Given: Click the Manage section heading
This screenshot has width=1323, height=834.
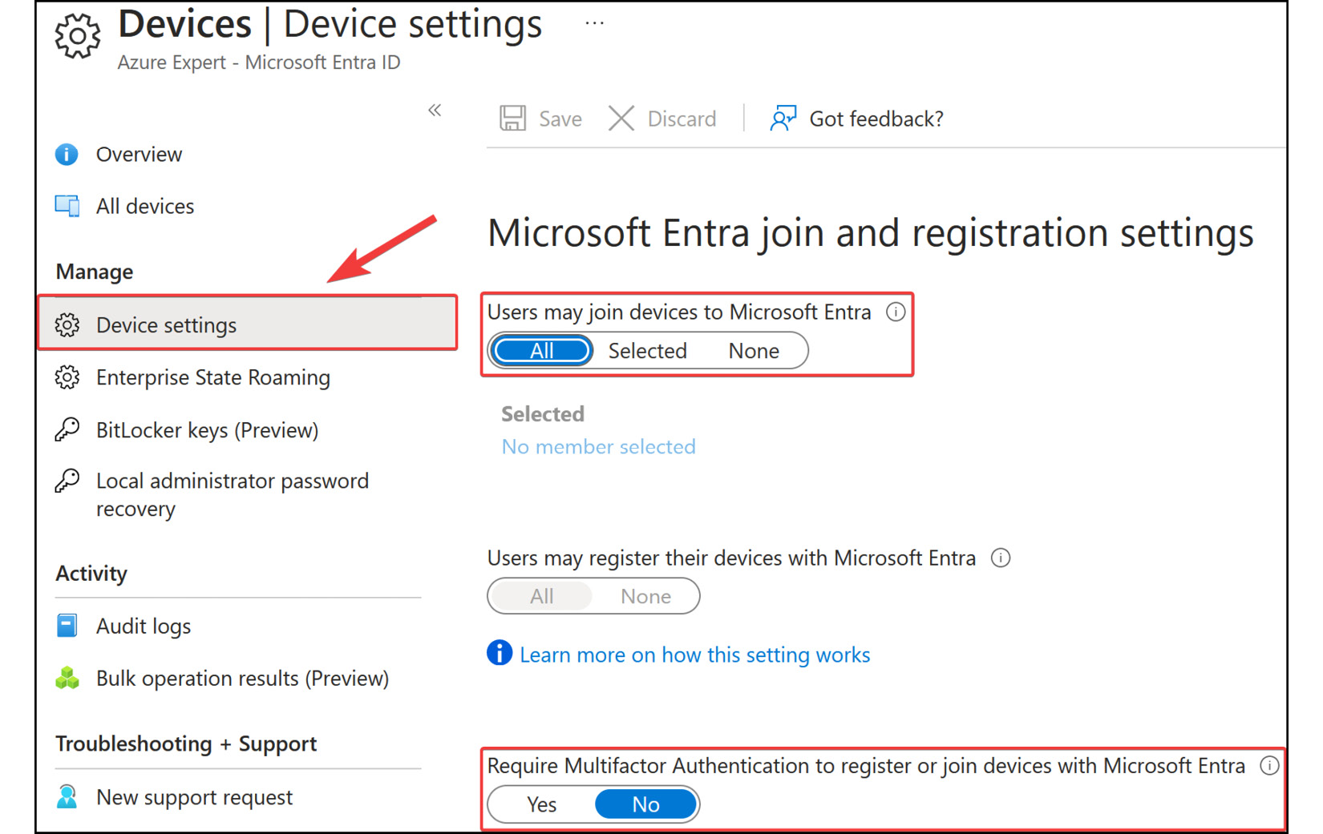Looking at the screenshot, I should pos(95,272).
